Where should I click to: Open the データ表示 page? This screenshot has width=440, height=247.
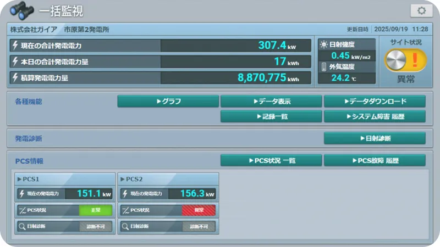coord(271,102)
